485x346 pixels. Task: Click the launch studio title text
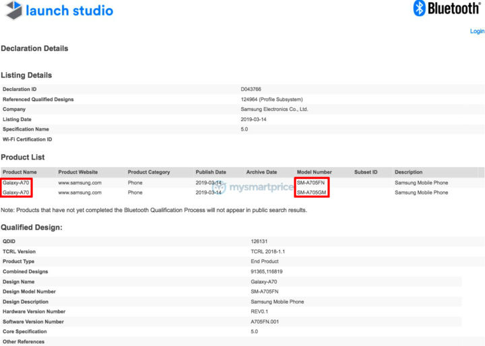69,11
